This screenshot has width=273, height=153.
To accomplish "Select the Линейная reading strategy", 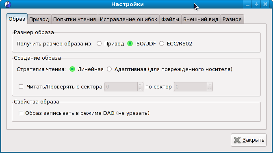I will pyautogui.click(x=72, y=69).
